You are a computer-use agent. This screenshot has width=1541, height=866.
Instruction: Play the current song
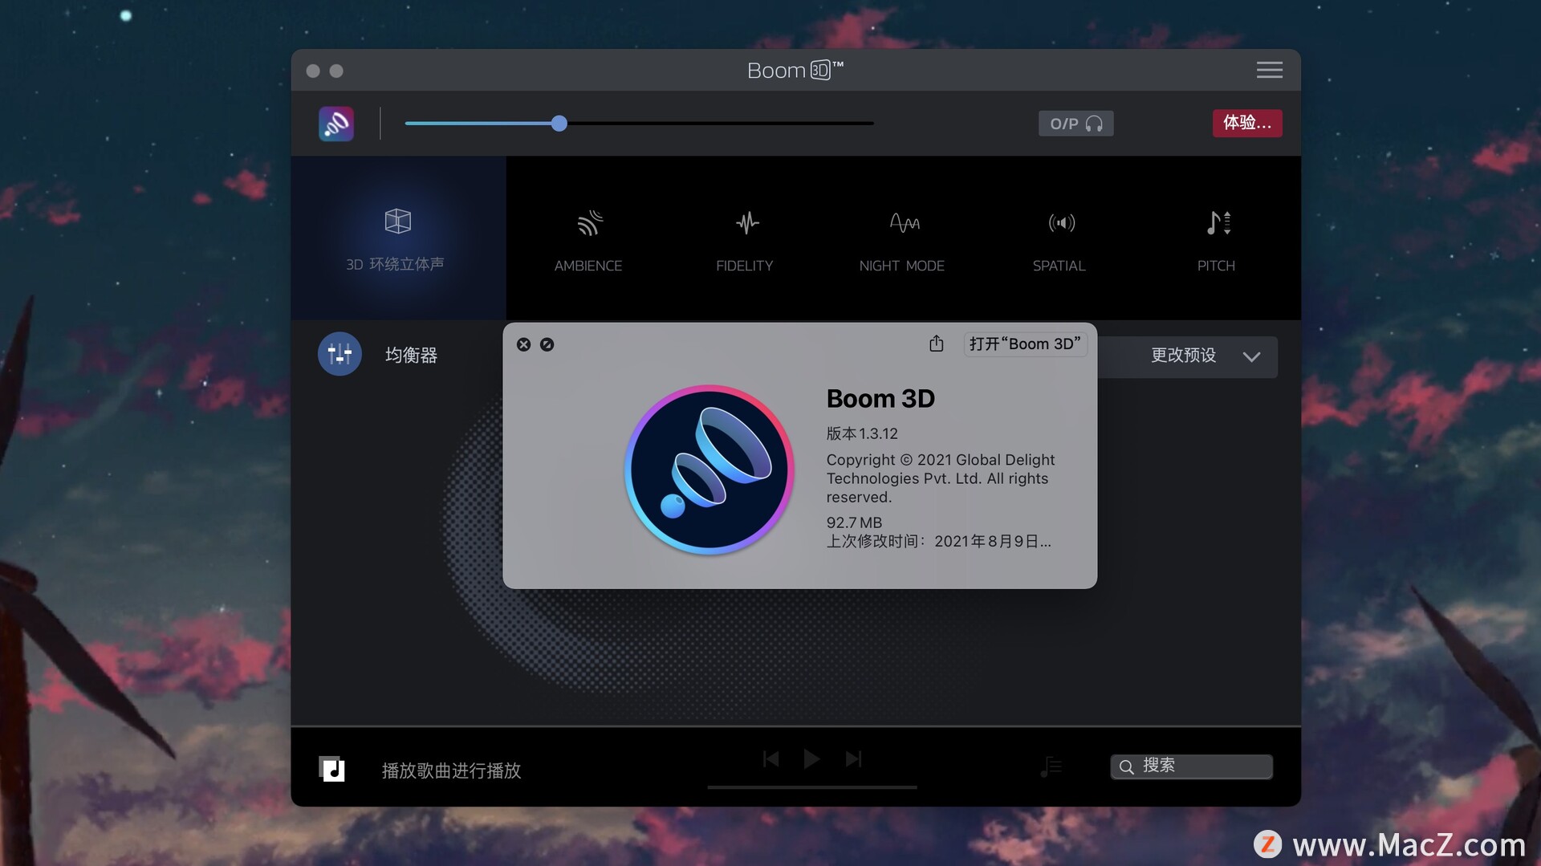pyautogui.click(x=811, y=759)
